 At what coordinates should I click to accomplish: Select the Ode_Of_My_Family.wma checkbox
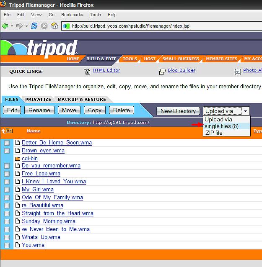coord(7,198)
